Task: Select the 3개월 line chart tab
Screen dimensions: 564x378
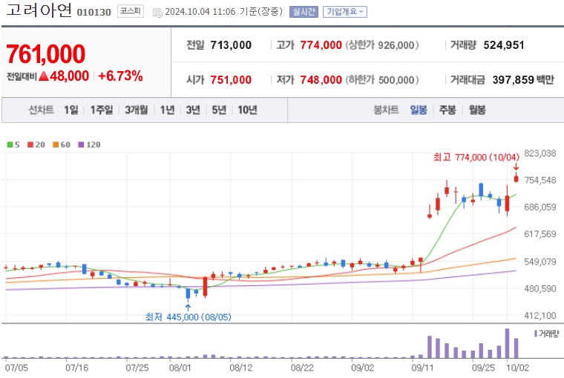Action: point(136,110)
